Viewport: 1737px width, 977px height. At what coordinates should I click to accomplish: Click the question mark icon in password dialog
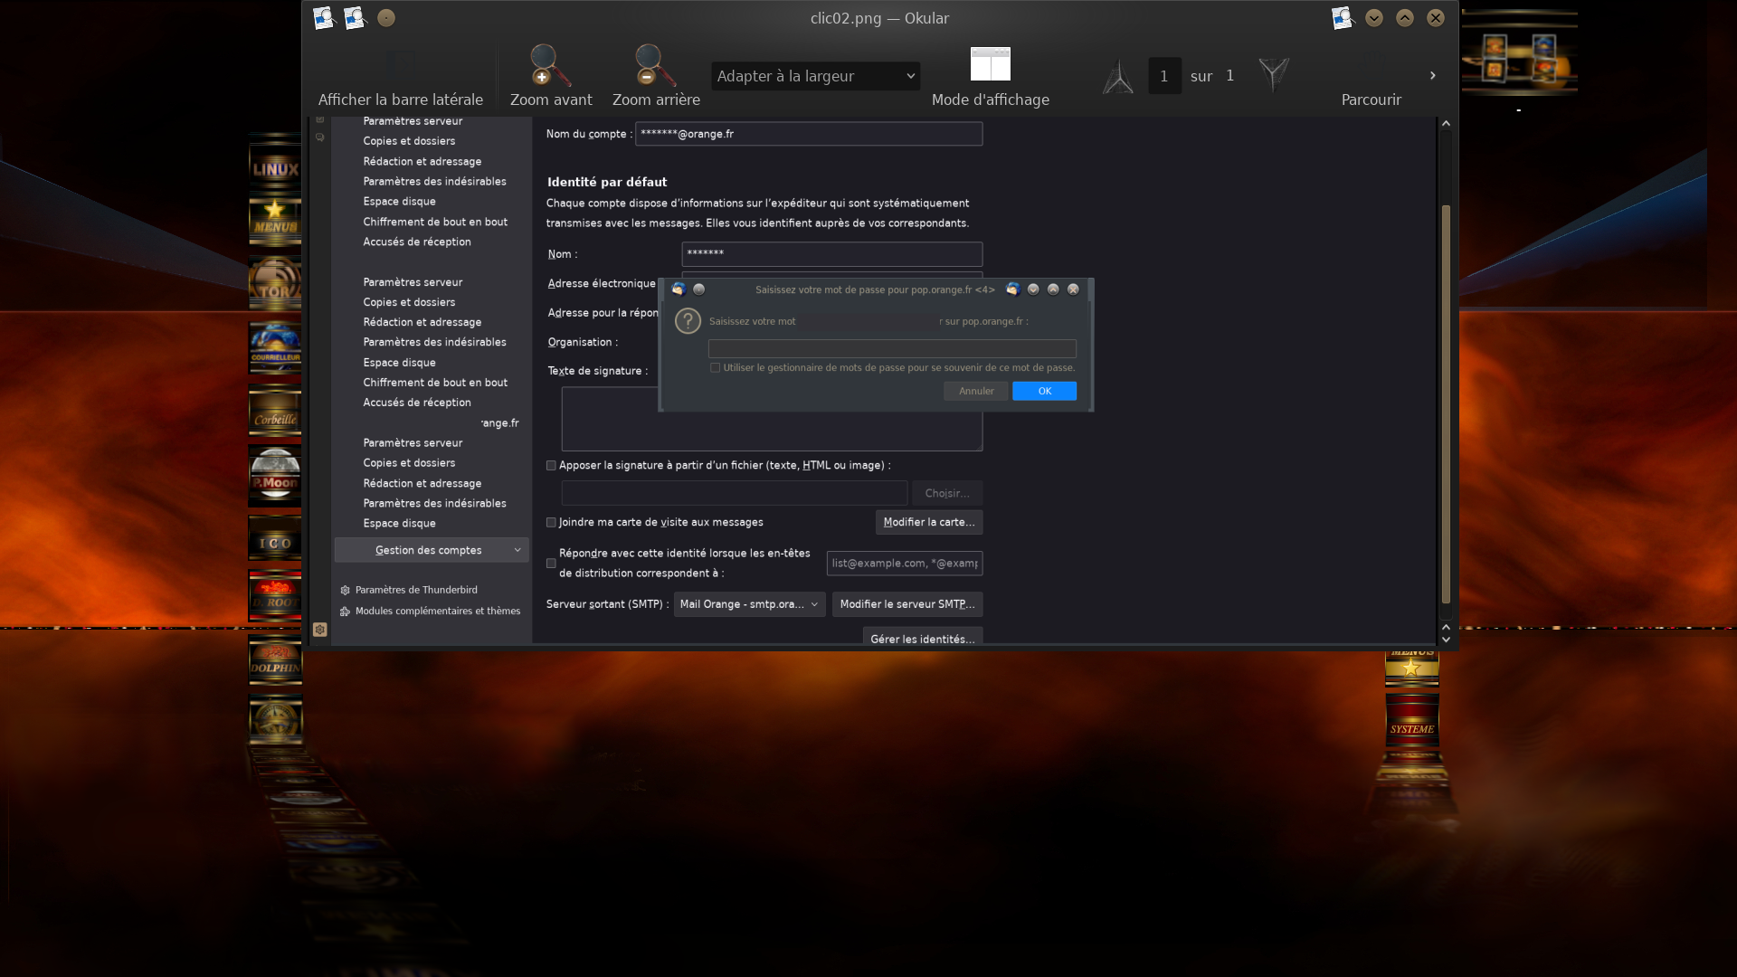coord(688,321)
